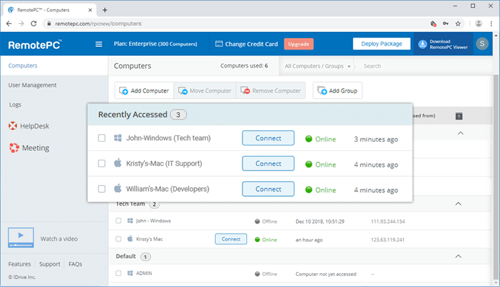Click Move Computer button
This screenshot has height=287, width=500.
(x=205, y=91)
